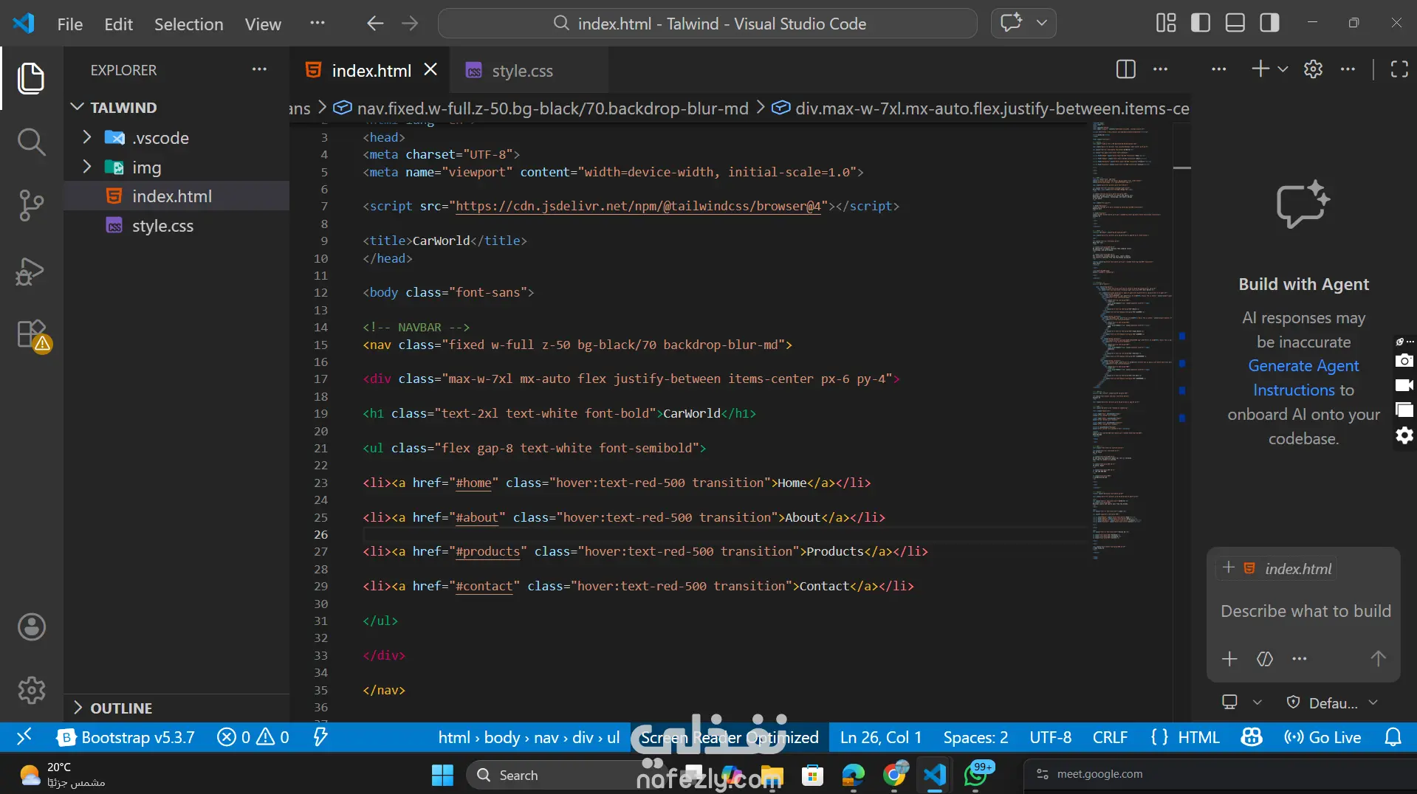Image resolution: width=1417 pixels, height=794 pixels.
Task: Toggle primary side bar visibility
Action: [x=1201, y=23]
